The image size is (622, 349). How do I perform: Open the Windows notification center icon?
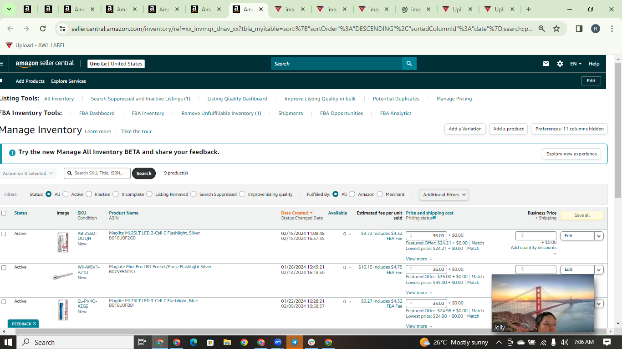click(x=607, y=342)
